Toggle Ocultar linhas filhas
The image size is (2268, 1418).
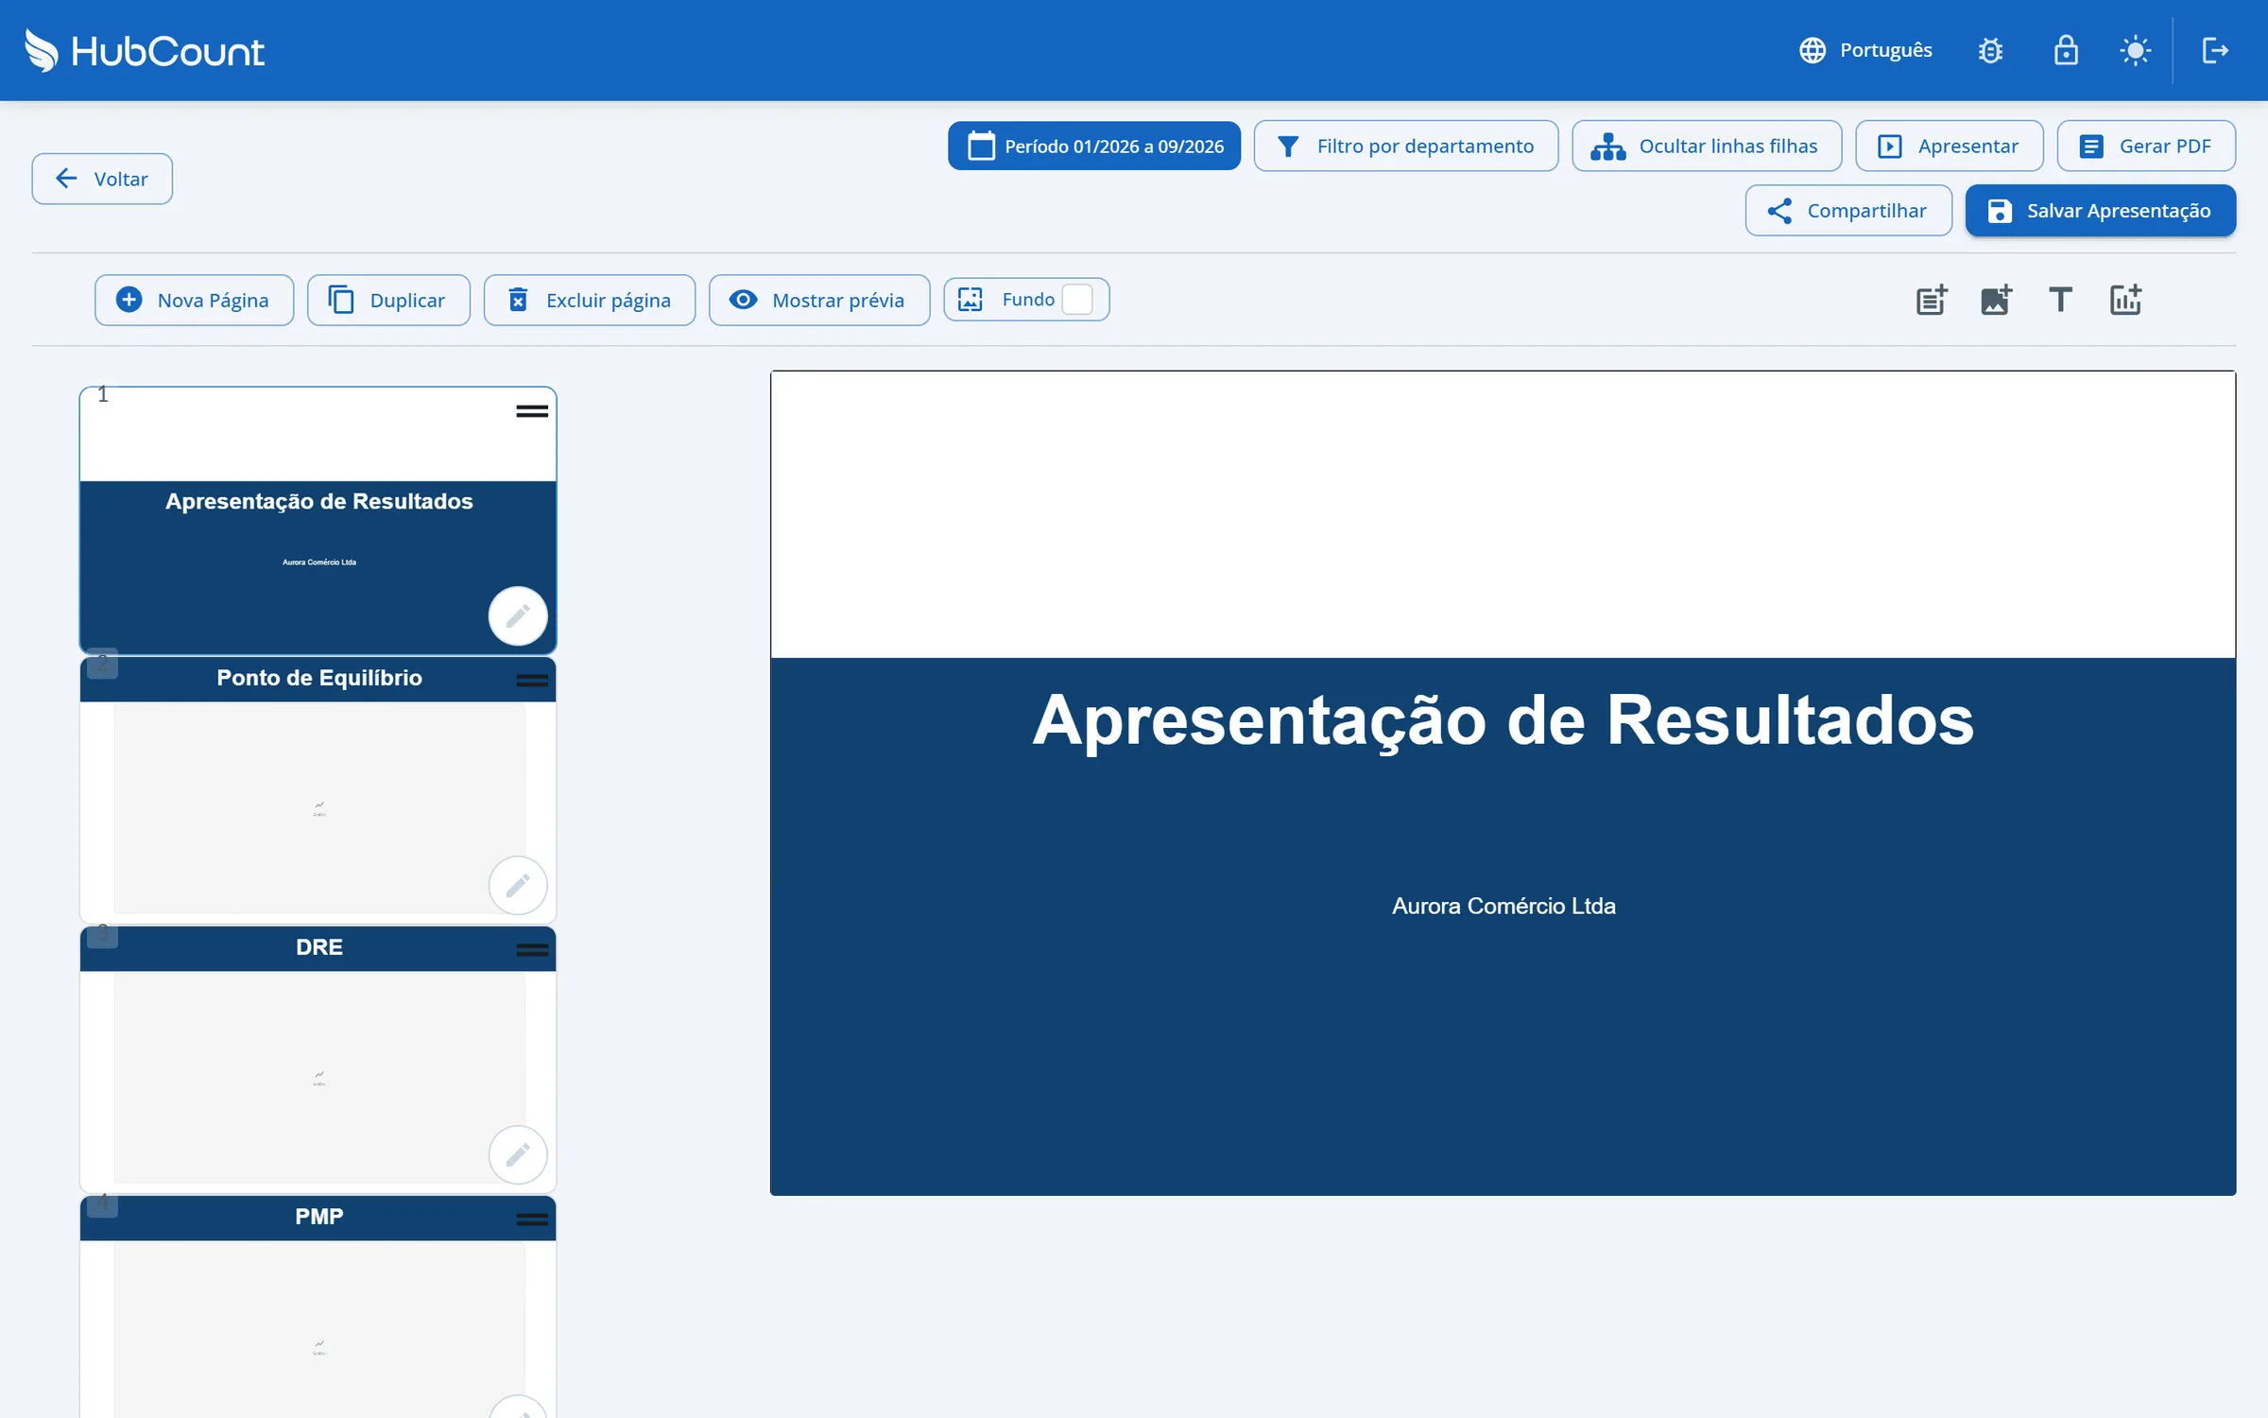[x=1707, y=146]
